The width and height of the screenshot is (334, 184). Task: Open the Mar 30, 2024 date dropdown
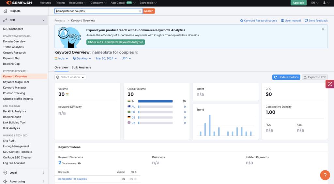pos(106,58)
